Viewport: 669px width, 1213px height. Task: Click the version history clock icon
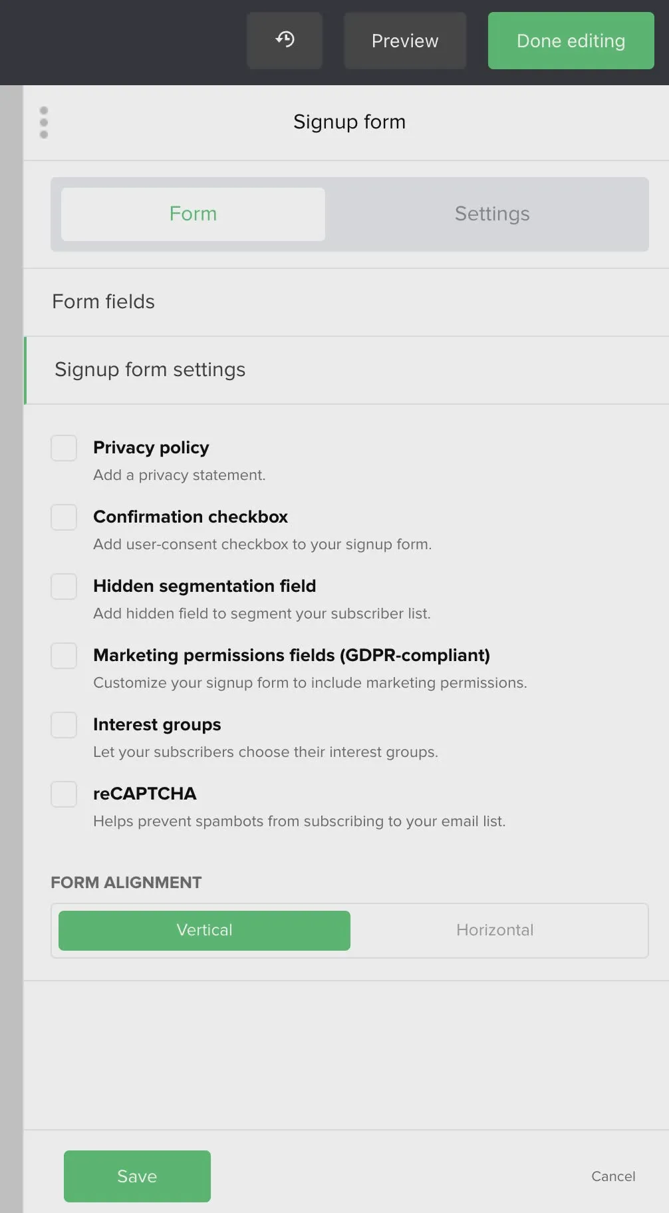point(285,40)
